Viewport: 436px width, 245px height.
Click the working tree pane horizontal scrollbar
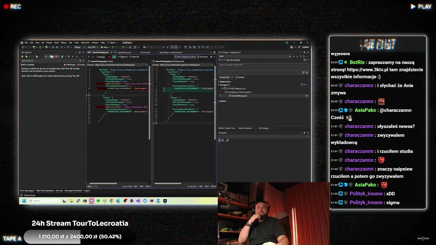pos(168,183)
